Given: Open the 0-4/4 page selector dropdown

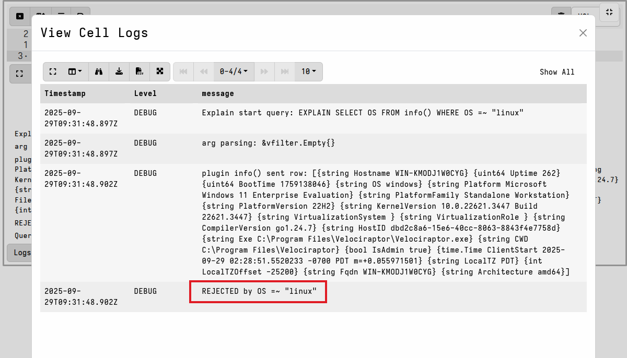Looking at the screenshot, I should click(234, 71).
